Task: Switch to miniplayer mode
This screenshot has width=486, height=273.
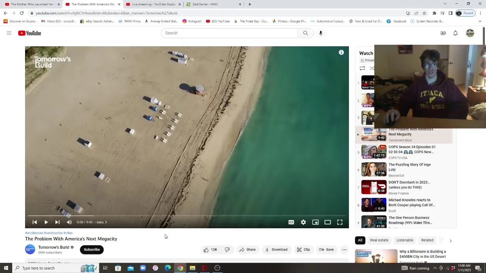Action: tap(316, 222)
